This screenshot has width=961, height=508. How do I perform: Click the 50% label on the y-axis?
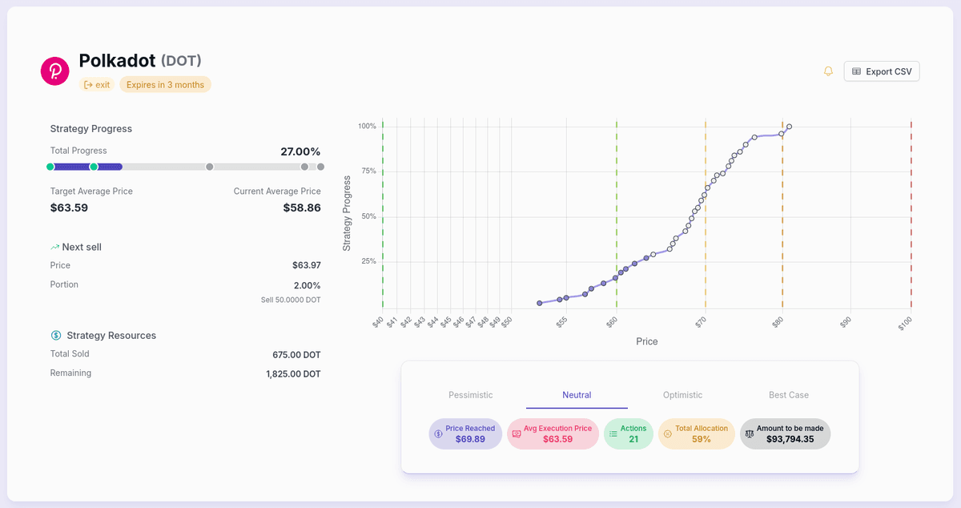[x=367, y=216]
